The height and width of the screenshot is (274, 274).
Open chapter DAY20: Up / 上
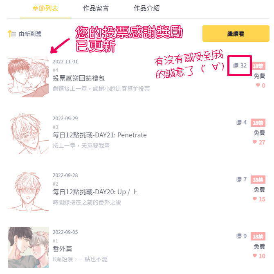95,192
